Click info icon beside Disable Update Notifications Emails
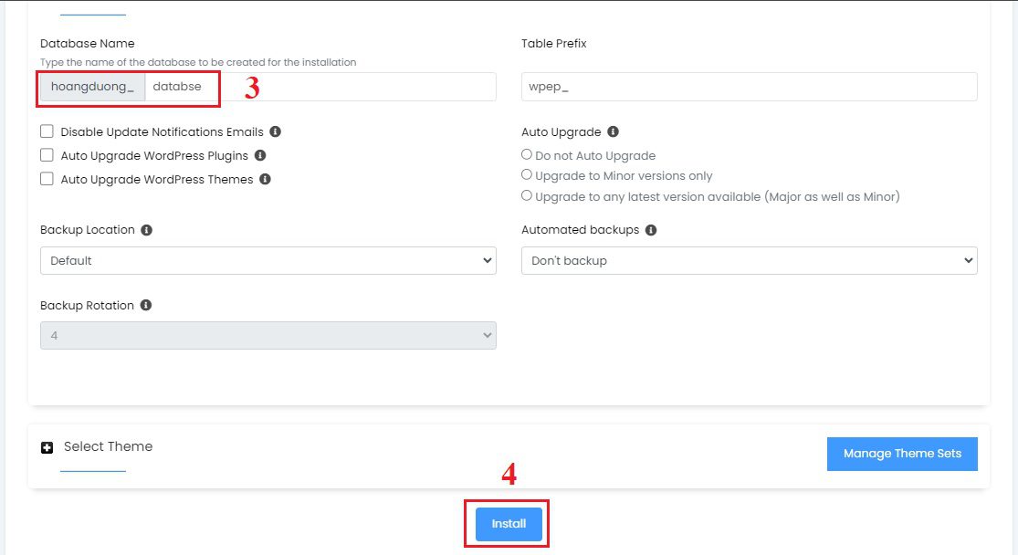1018x555 pixels. point(276,131)
